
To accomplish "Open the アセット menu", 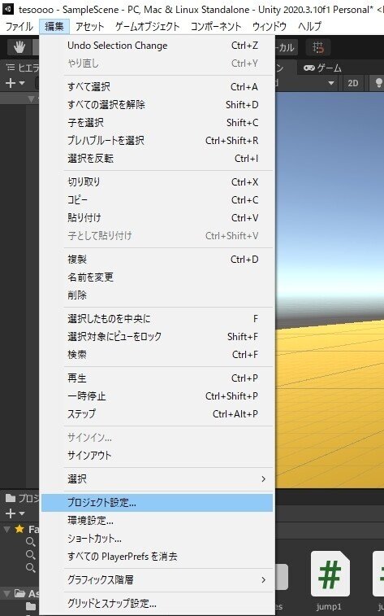I will tap(89, 26).
